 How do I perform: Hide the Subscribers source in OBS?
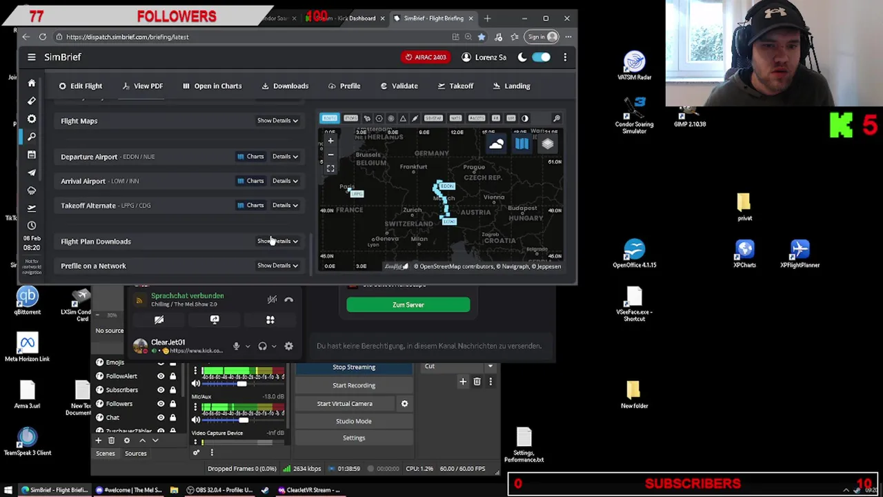(161, 390)
